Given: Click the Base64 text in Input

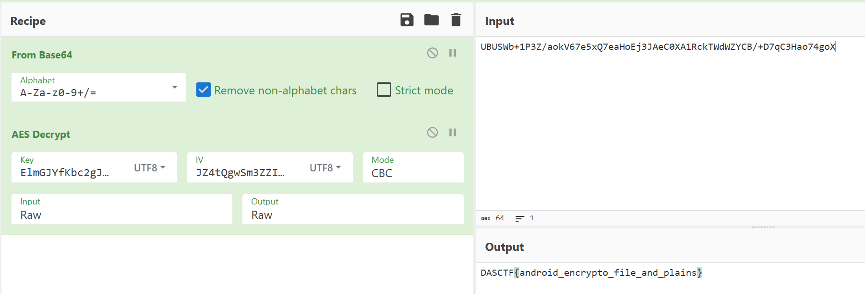Looking at the screenshot, I should point(658,47).
